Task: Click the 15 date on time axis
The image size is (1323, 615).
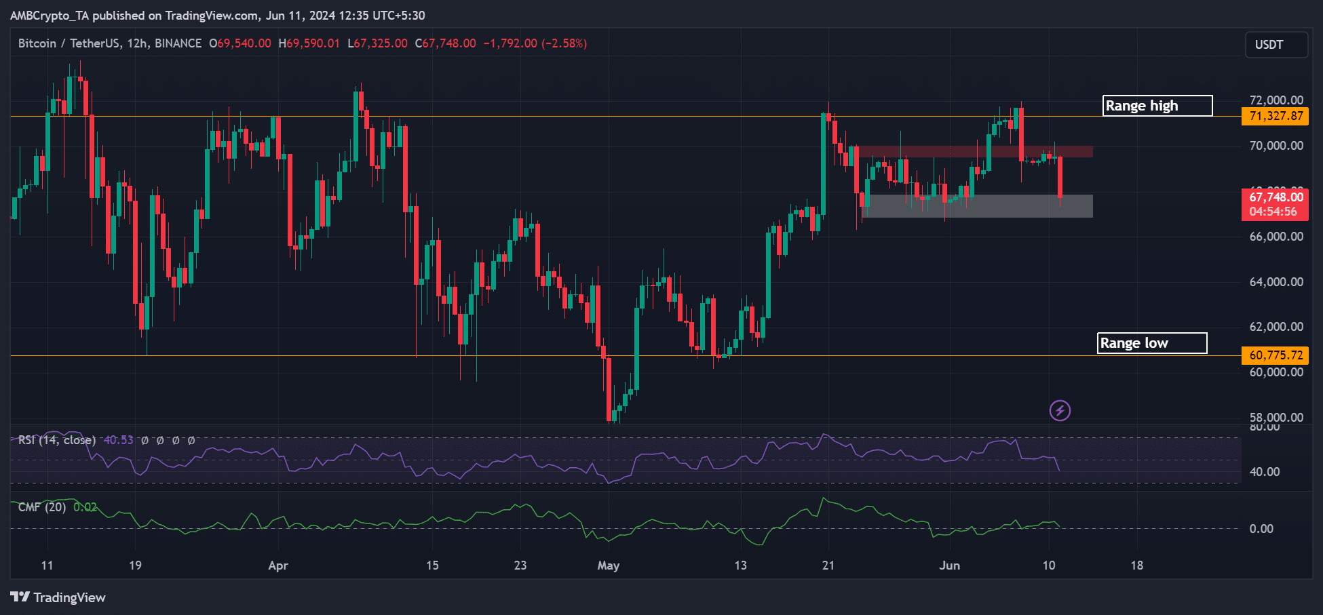Action: [x=432, y=566]
